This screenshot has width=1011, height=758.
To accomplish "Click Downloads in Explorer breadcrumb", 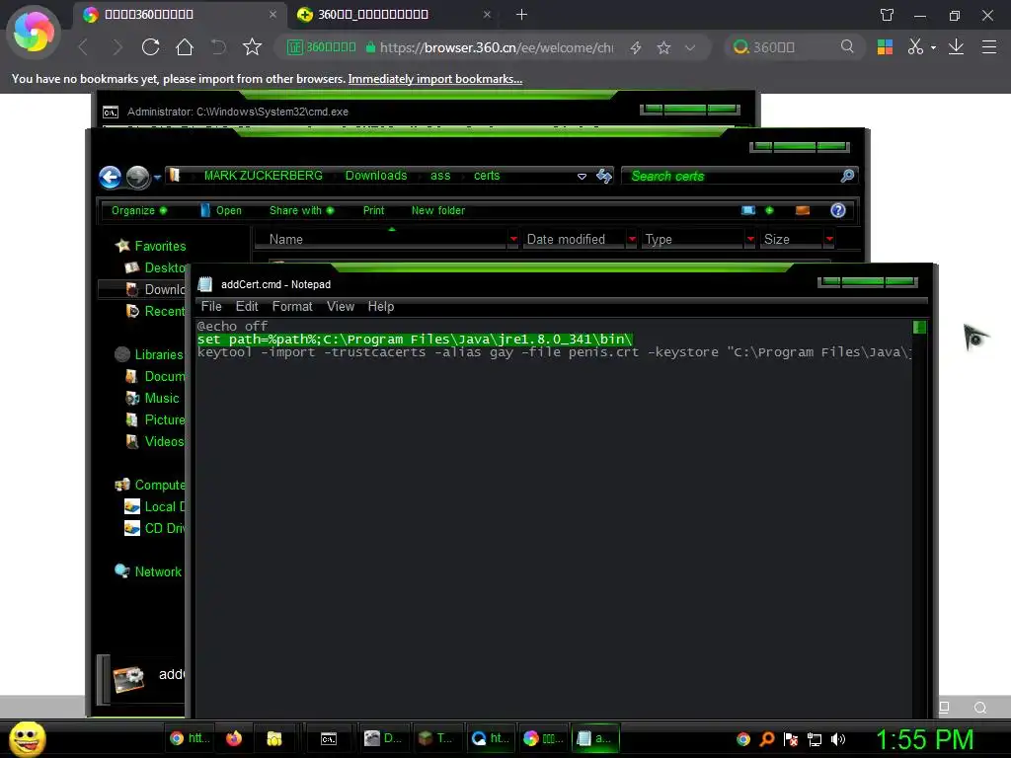I will [x=376, y=176].
